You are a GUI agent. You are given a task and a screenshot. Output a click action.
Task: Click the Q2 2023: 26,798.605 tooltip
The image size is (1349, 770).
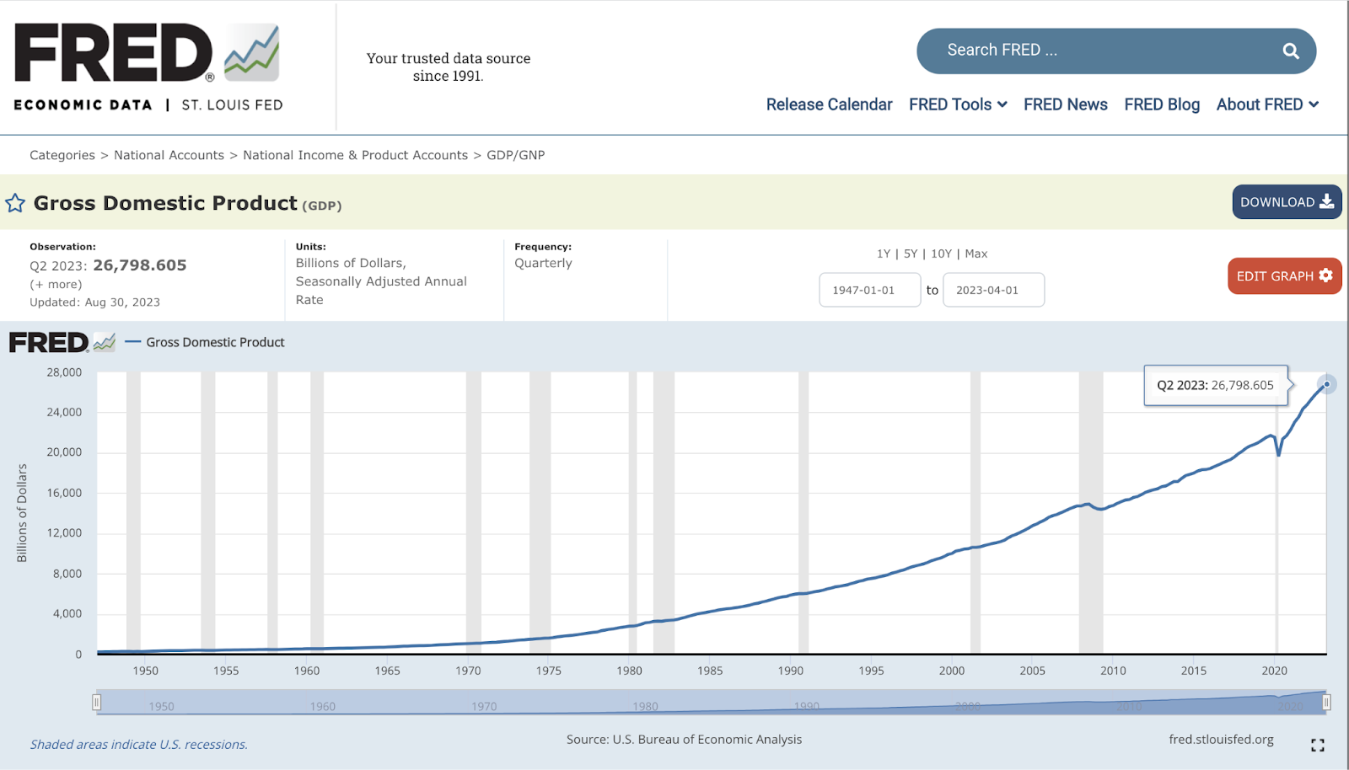pos(1216,385)
